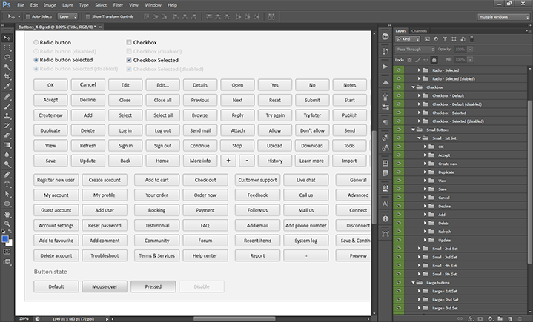Select the Eyedropper tool
533x322 pixels.
coord(7,87)
